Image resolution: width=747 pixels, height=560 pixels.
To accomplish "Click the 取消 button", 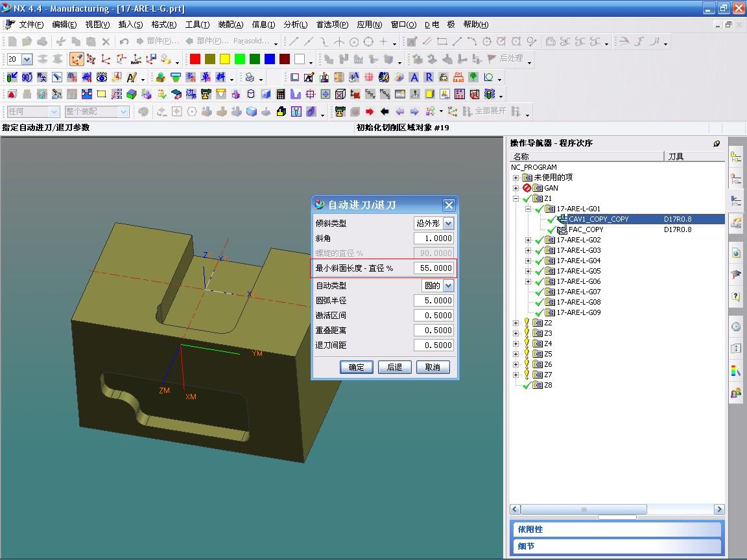I will (433, 367).
